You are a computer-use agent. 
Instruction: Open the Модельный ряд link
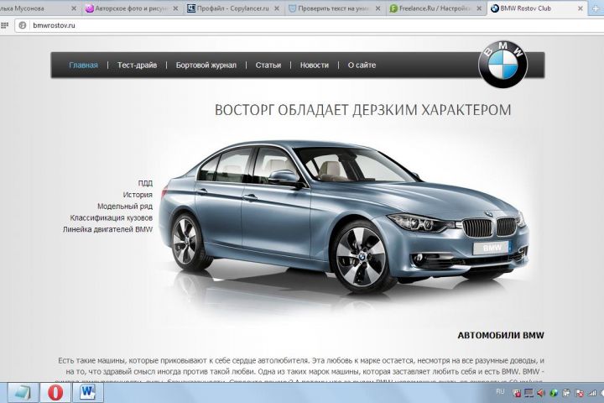(125, 206)
